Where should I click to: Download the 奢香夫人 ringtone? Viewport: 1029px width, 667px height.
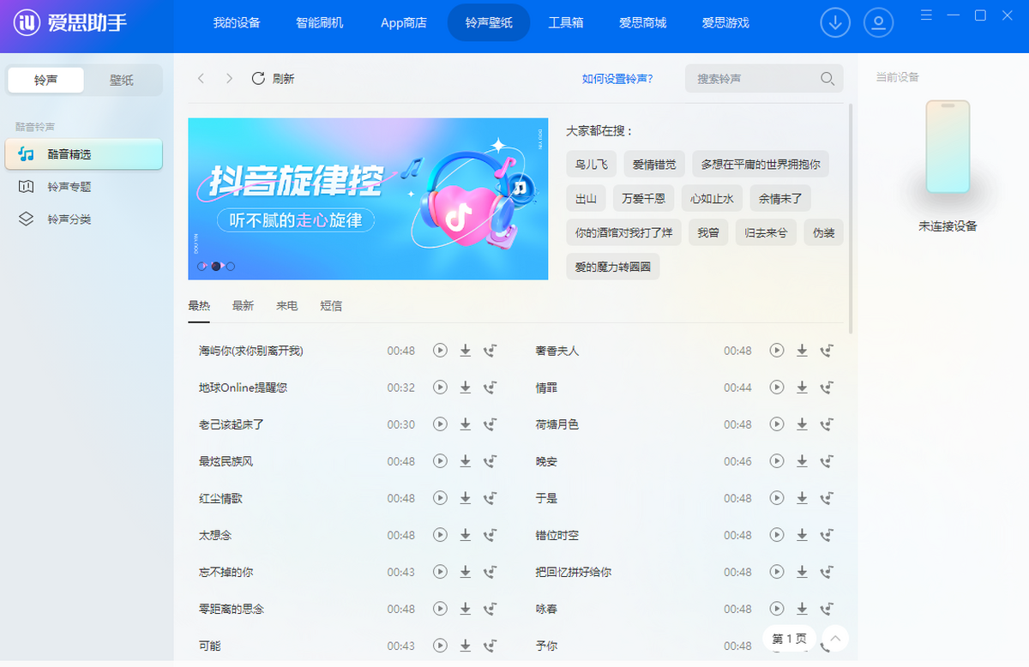click(803, 351)
